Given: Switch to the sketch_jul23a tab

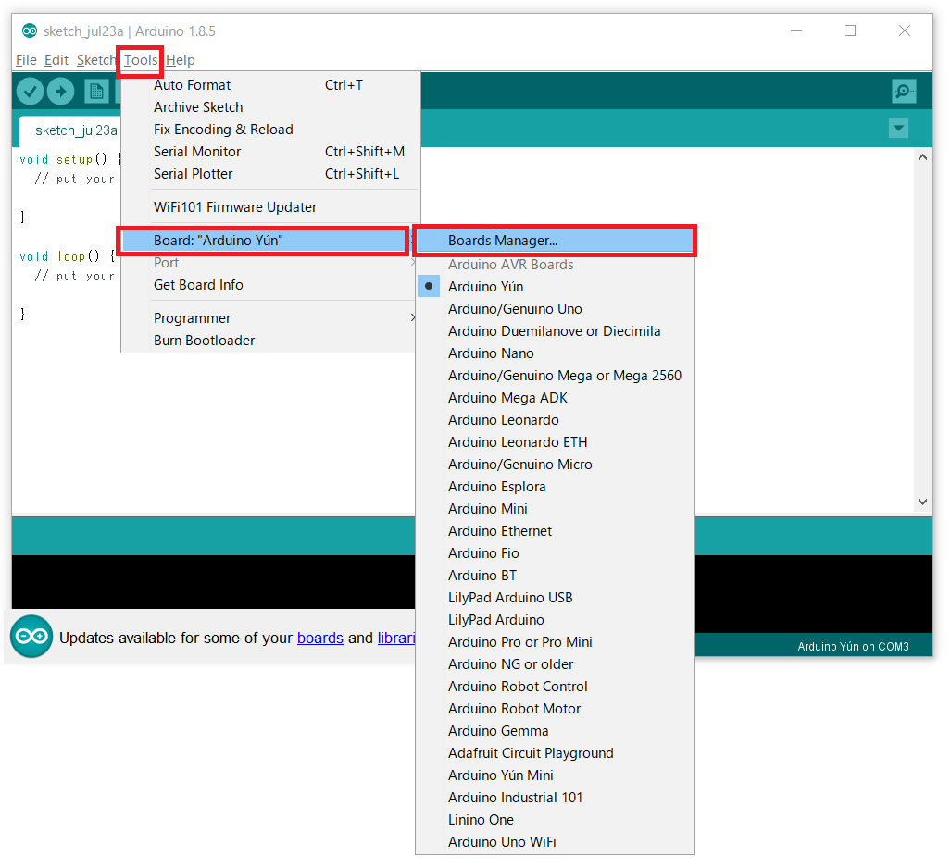Looking at the screenshot, I should click(x=76, y=130).
